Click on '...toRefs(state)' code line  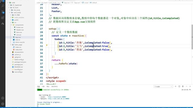point(66,64)
